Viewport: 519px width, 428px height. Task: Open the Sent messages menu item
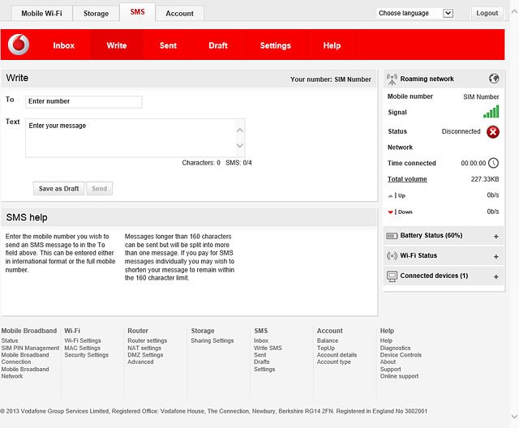tap(168, 45)
